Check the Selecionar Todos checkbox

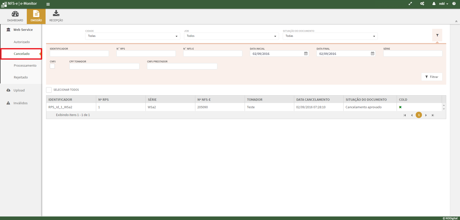click(49, 90)
